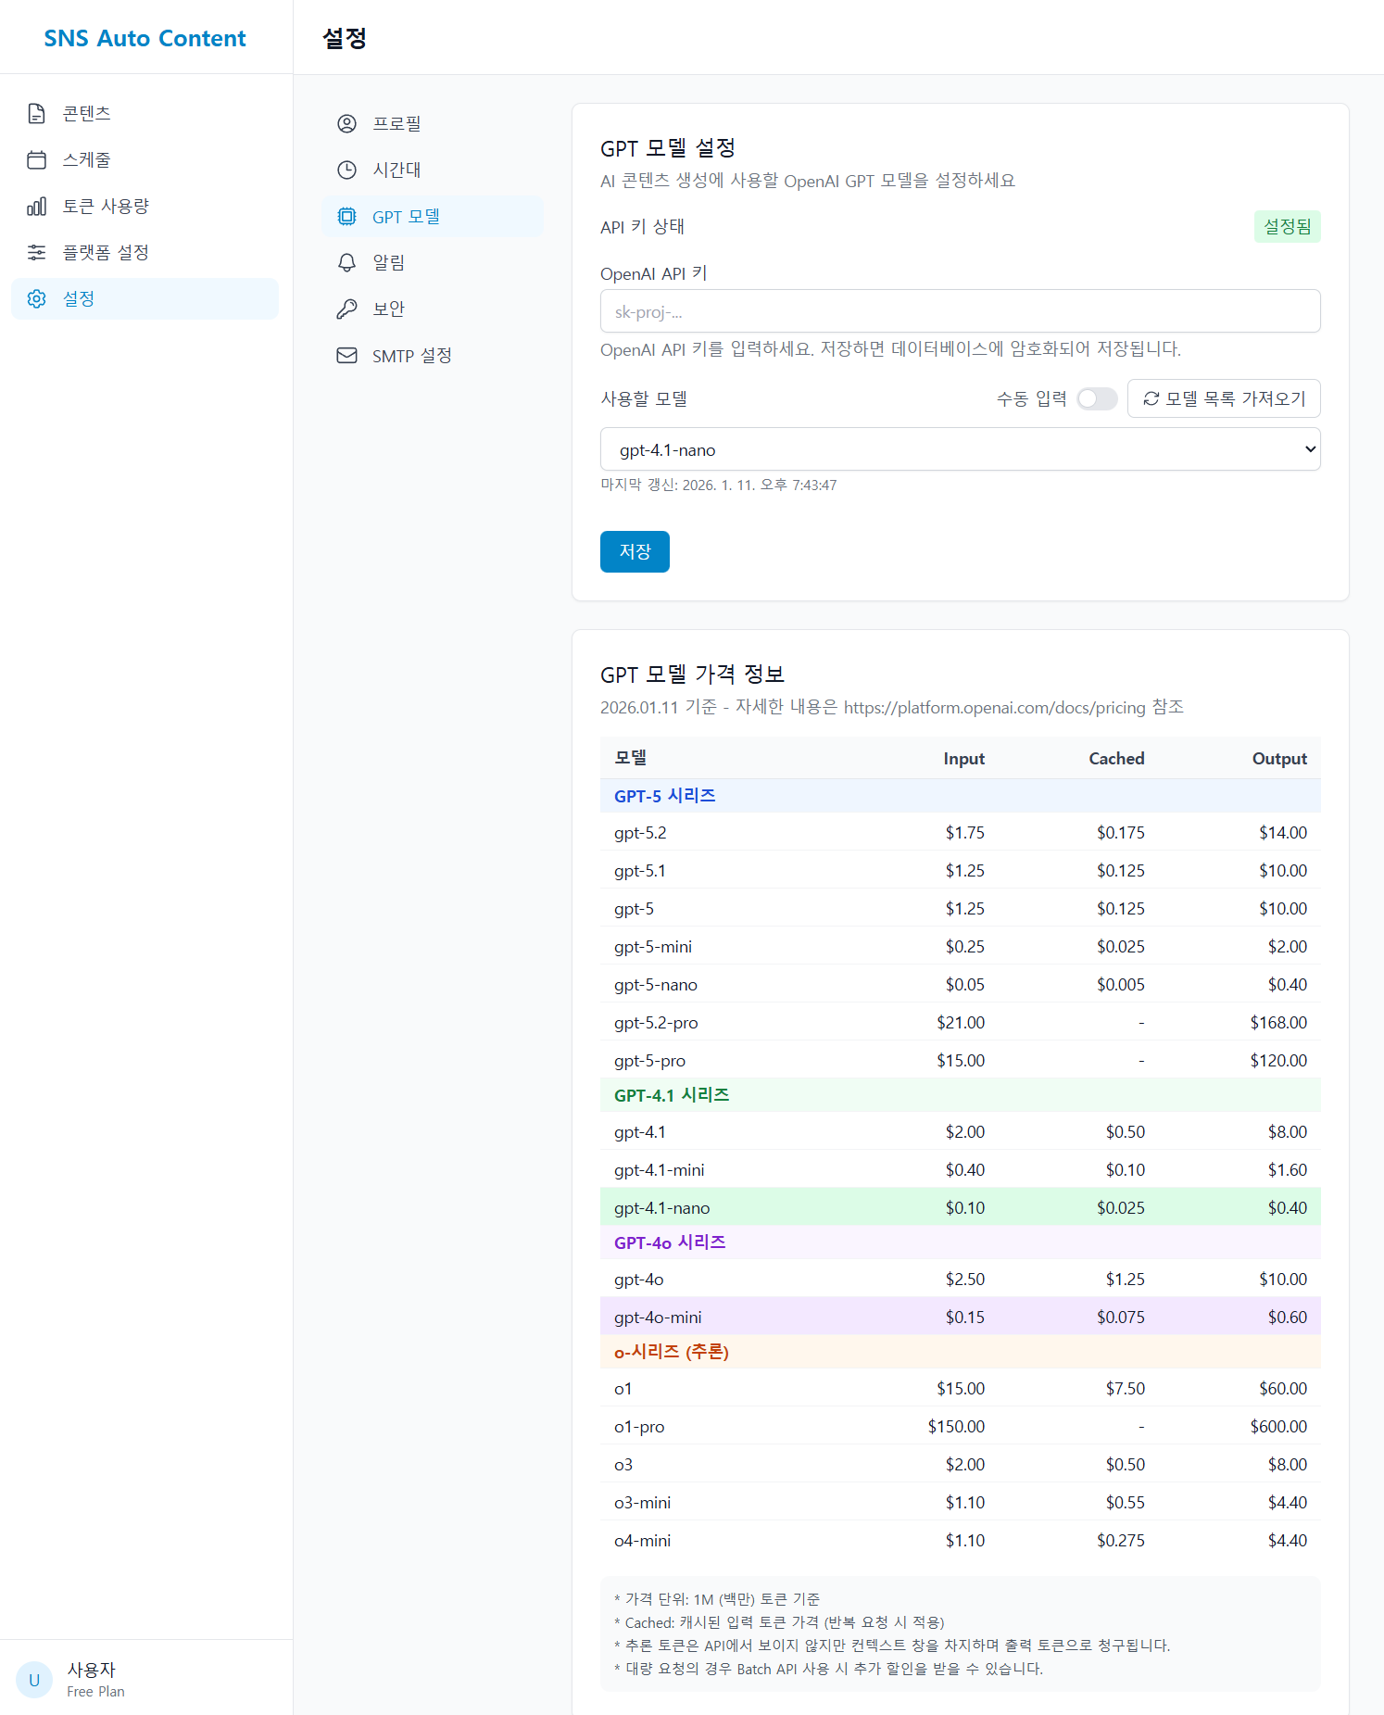Viewport: 1384px width, 1715px height.
Task: Select the gpt-4.1-nano pricing table row
Action: [x=960, y=1207]
